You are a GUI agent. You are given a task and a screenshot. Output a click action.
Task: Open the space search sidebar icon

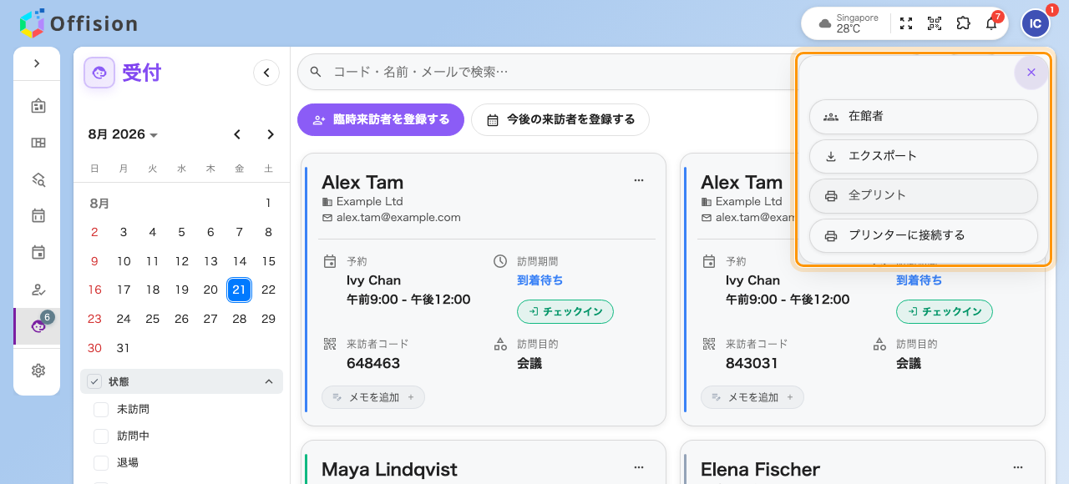[x=38, y=179]
